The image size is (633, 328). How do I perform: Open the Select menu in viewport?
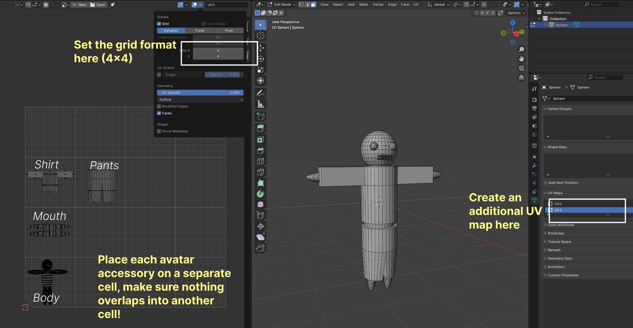click(338, 4)
